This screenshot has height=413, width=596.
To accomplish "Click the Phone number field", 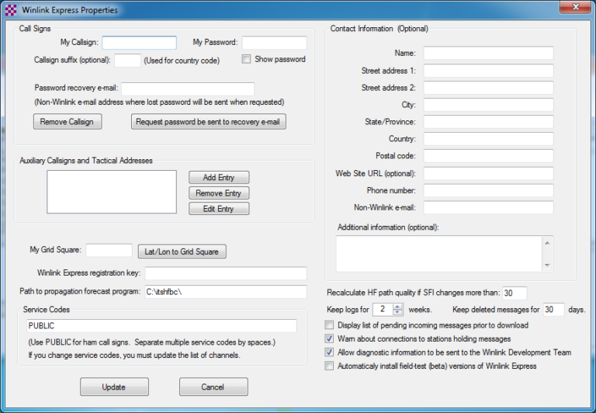I will (x=488, y=190).
